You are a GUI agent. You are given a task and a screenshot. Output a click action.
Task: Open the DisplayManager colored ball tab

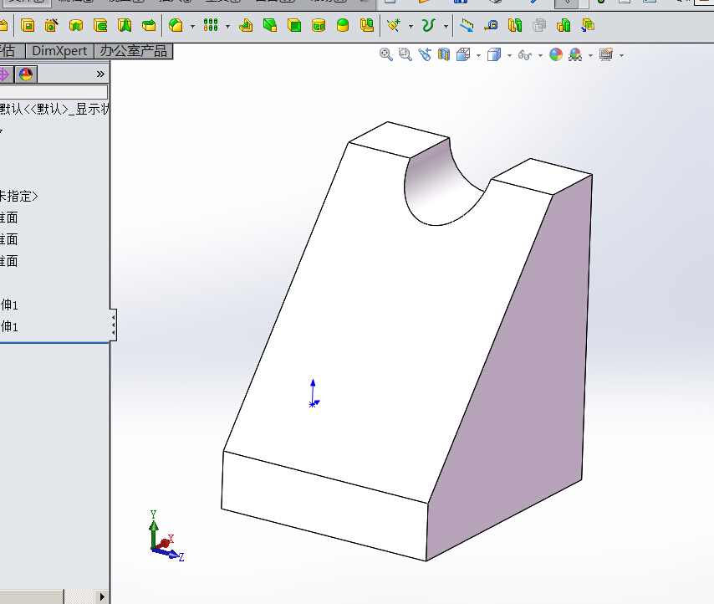click(x=26, y=74)
